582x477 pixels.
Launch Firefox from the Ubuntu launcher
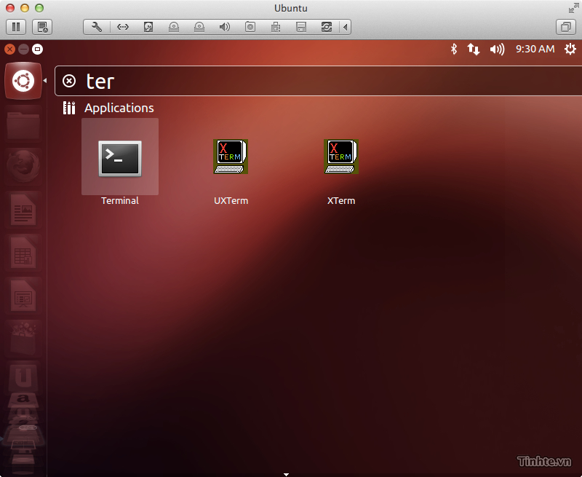click(23, 166)
